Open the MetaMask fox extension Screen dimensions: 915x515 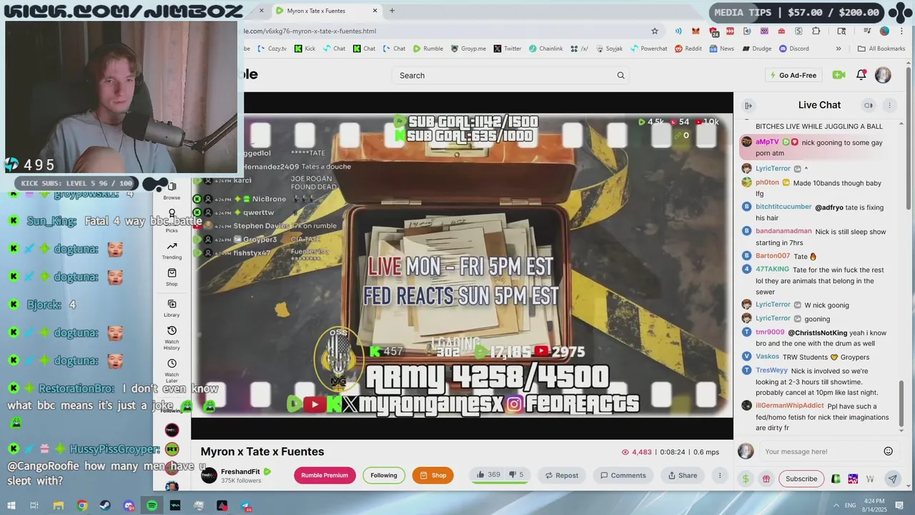[x=696, y=31]
